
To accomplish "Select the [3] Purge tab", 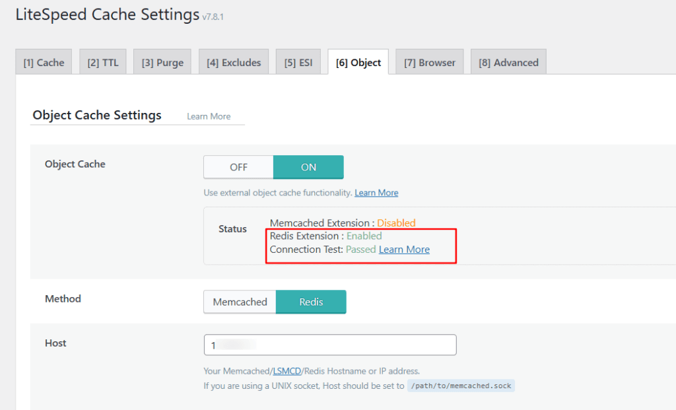I will tap(162, 61).
